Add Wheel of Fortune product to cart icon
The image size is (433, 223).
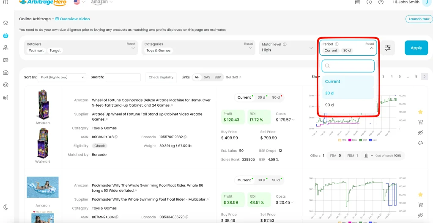tap(420, 122)
